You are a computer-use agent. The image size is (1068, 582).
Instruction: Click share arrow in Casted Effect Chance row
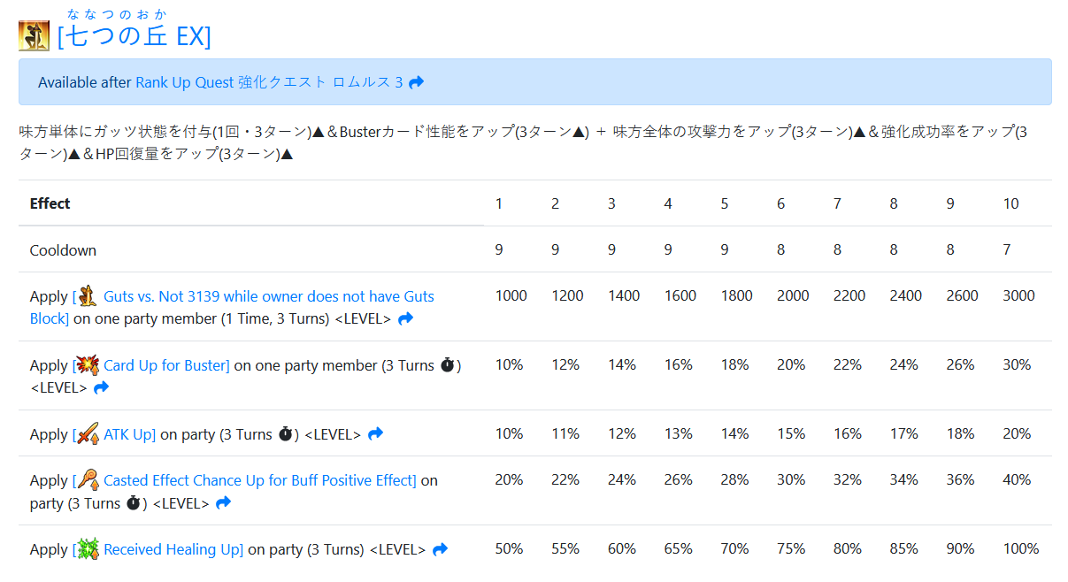pyautogui.click(x=223, y=502)
